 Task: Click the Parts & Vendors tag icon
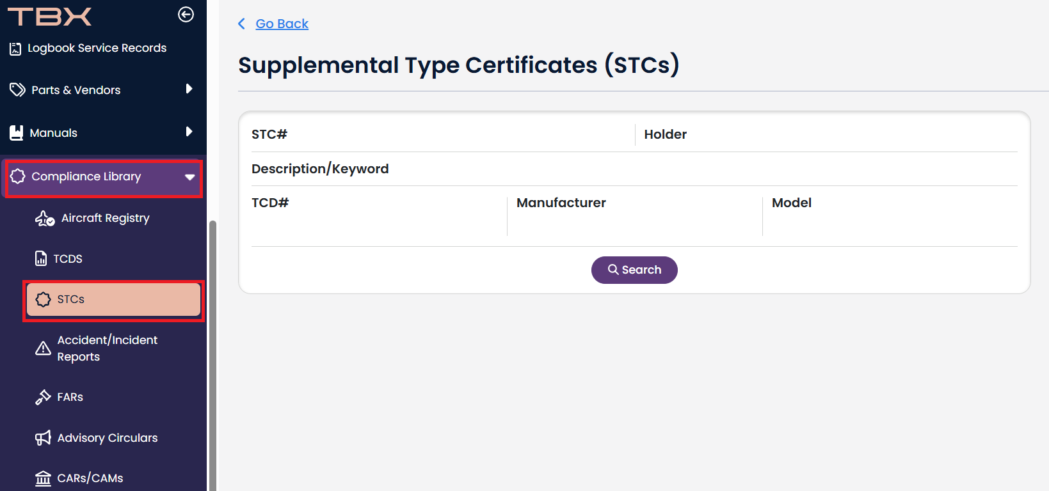click(18, 90)
